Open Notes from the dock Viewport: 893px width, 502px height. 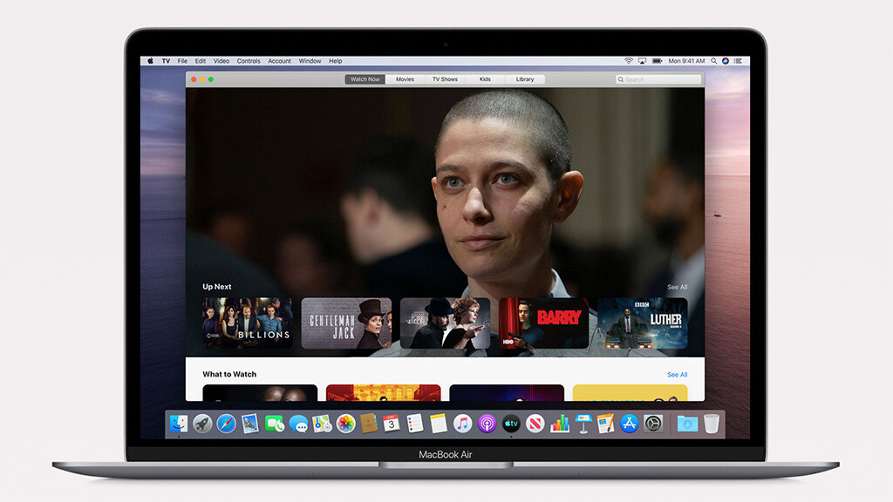click(439, 424)
